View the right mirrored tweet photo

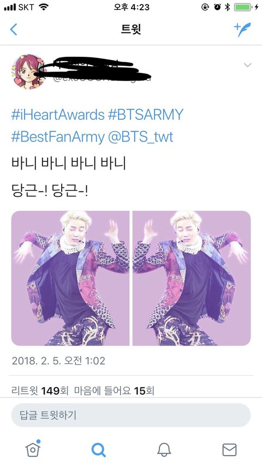point(192,278)
